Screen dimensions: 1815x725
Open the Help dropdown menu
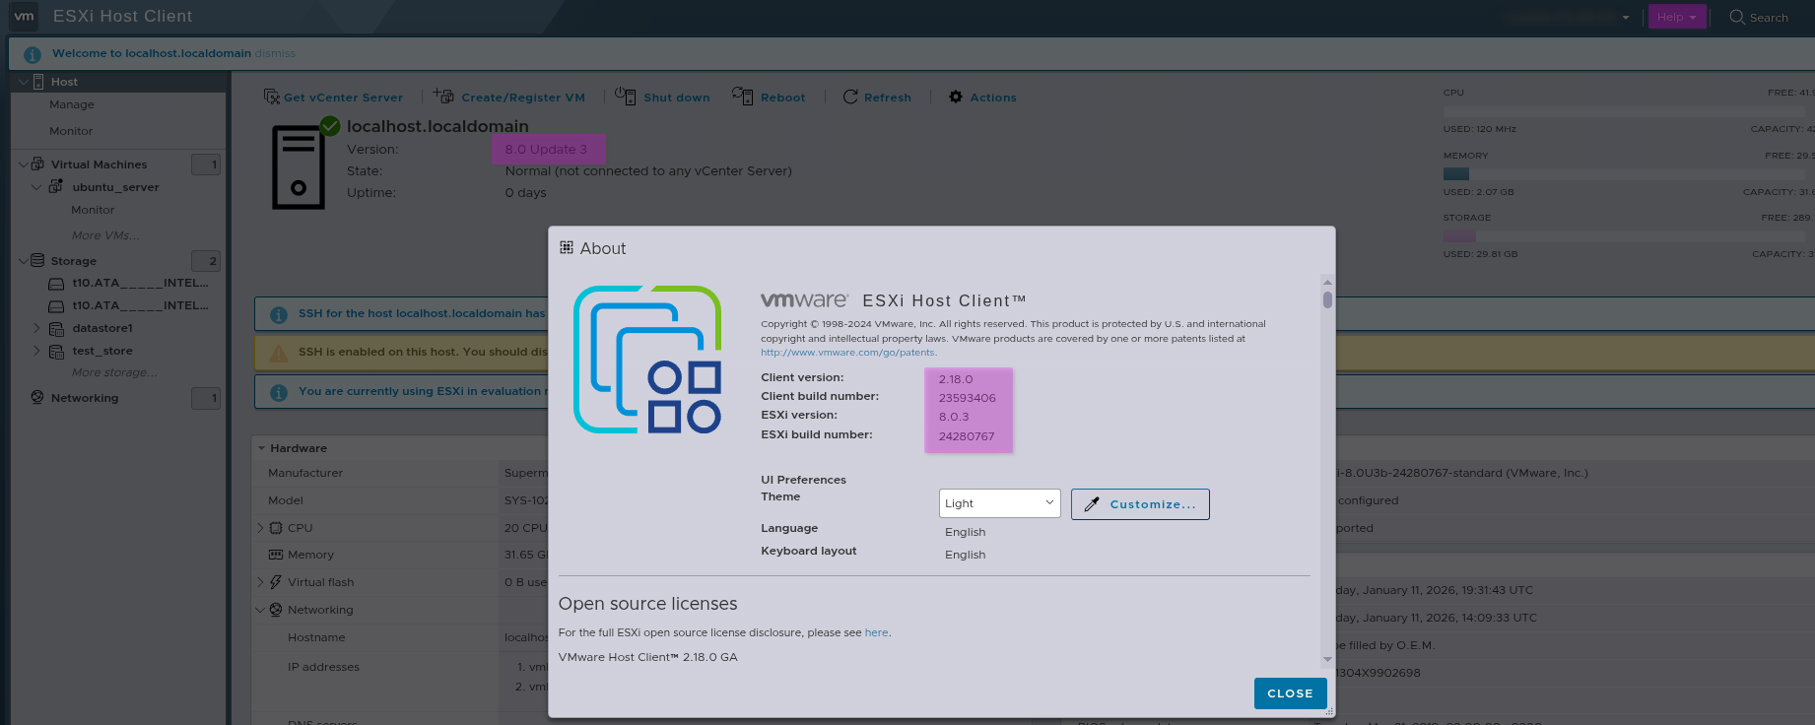[1676, 17]
